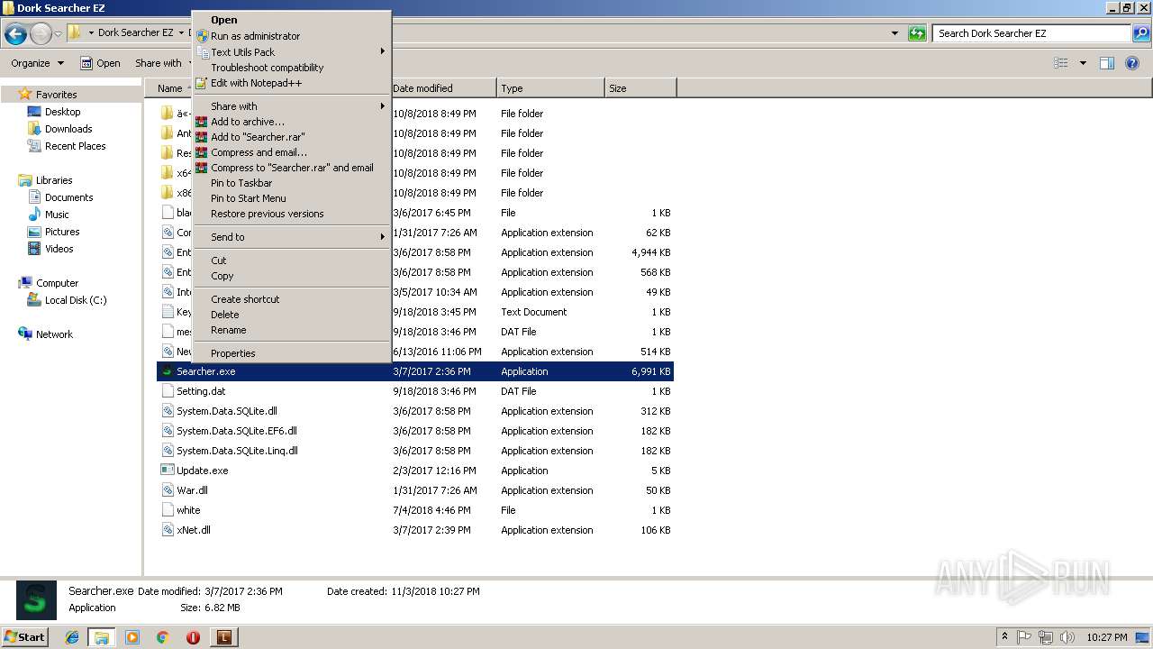Sort by Type column header
This screenshot has height=649, width=1153.
tap(550, 88)
